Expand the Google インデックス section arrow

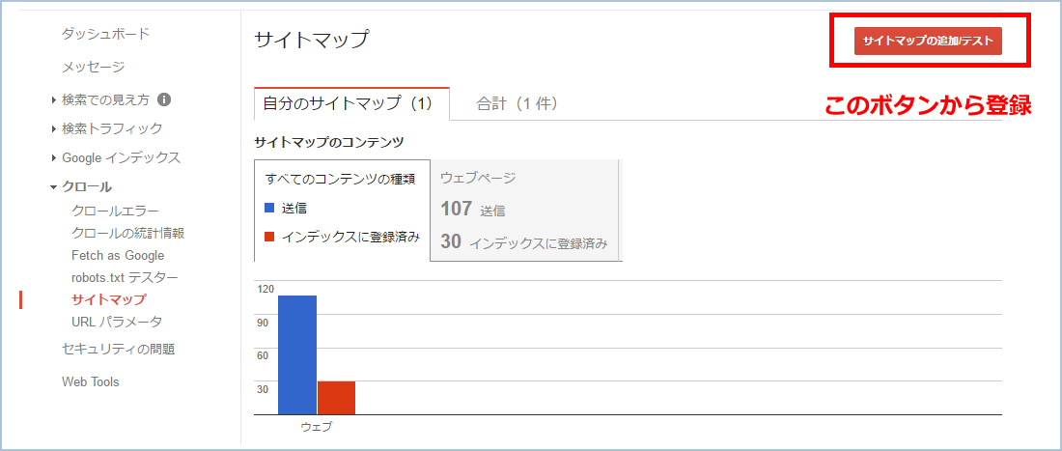click(54, 157)
